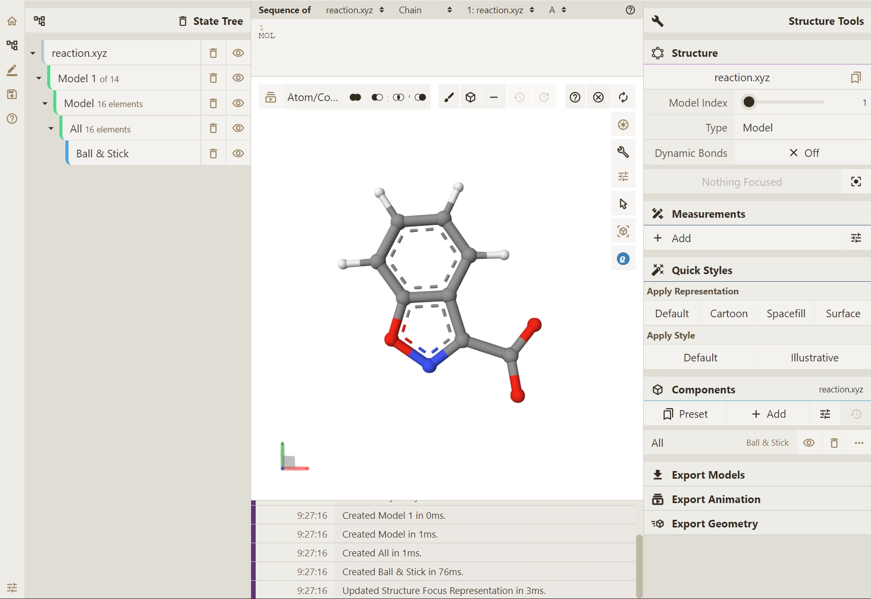871x599 pixels.
Task: Expand the Export Animation section
Action: pos(716,500)
